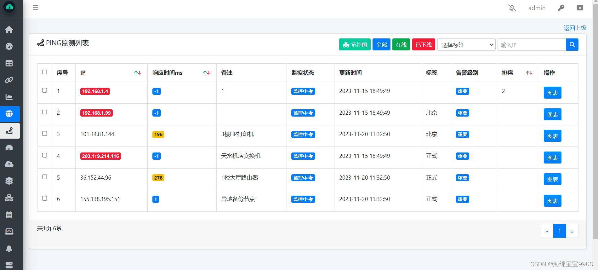This screenshot has width=598, height=270.
Task: Sort by 响应时间ms column arrows
Action: point(207,73)
